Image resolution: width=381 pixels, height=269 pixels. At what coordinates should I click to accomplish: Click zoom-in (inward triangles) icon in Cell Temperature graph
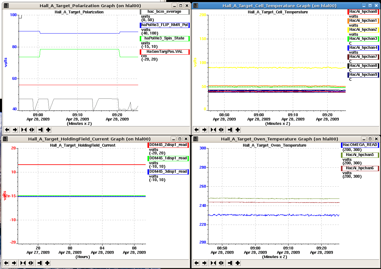click(x=213, y=130)
